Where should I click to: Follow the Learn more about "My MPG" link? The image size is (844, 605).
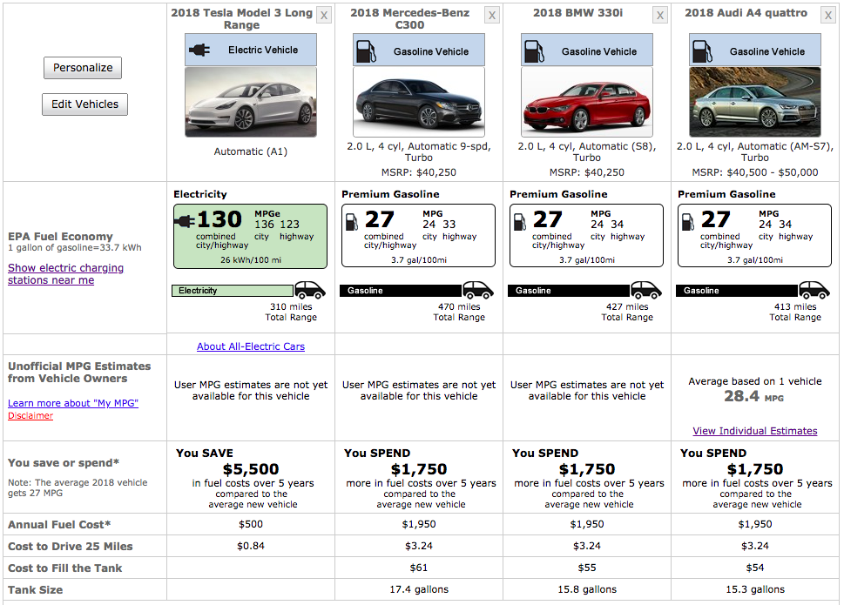point(73,403)
